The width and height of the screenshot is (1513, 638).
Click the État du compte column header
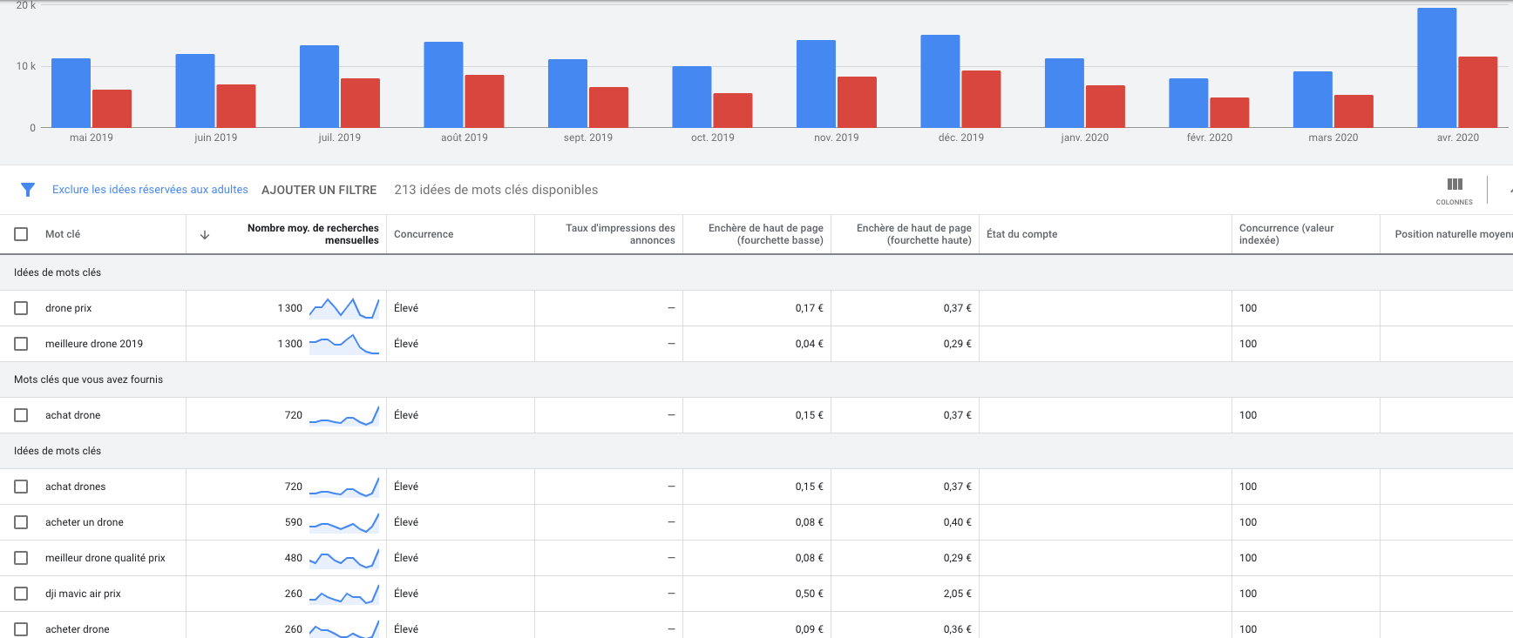1021,234
